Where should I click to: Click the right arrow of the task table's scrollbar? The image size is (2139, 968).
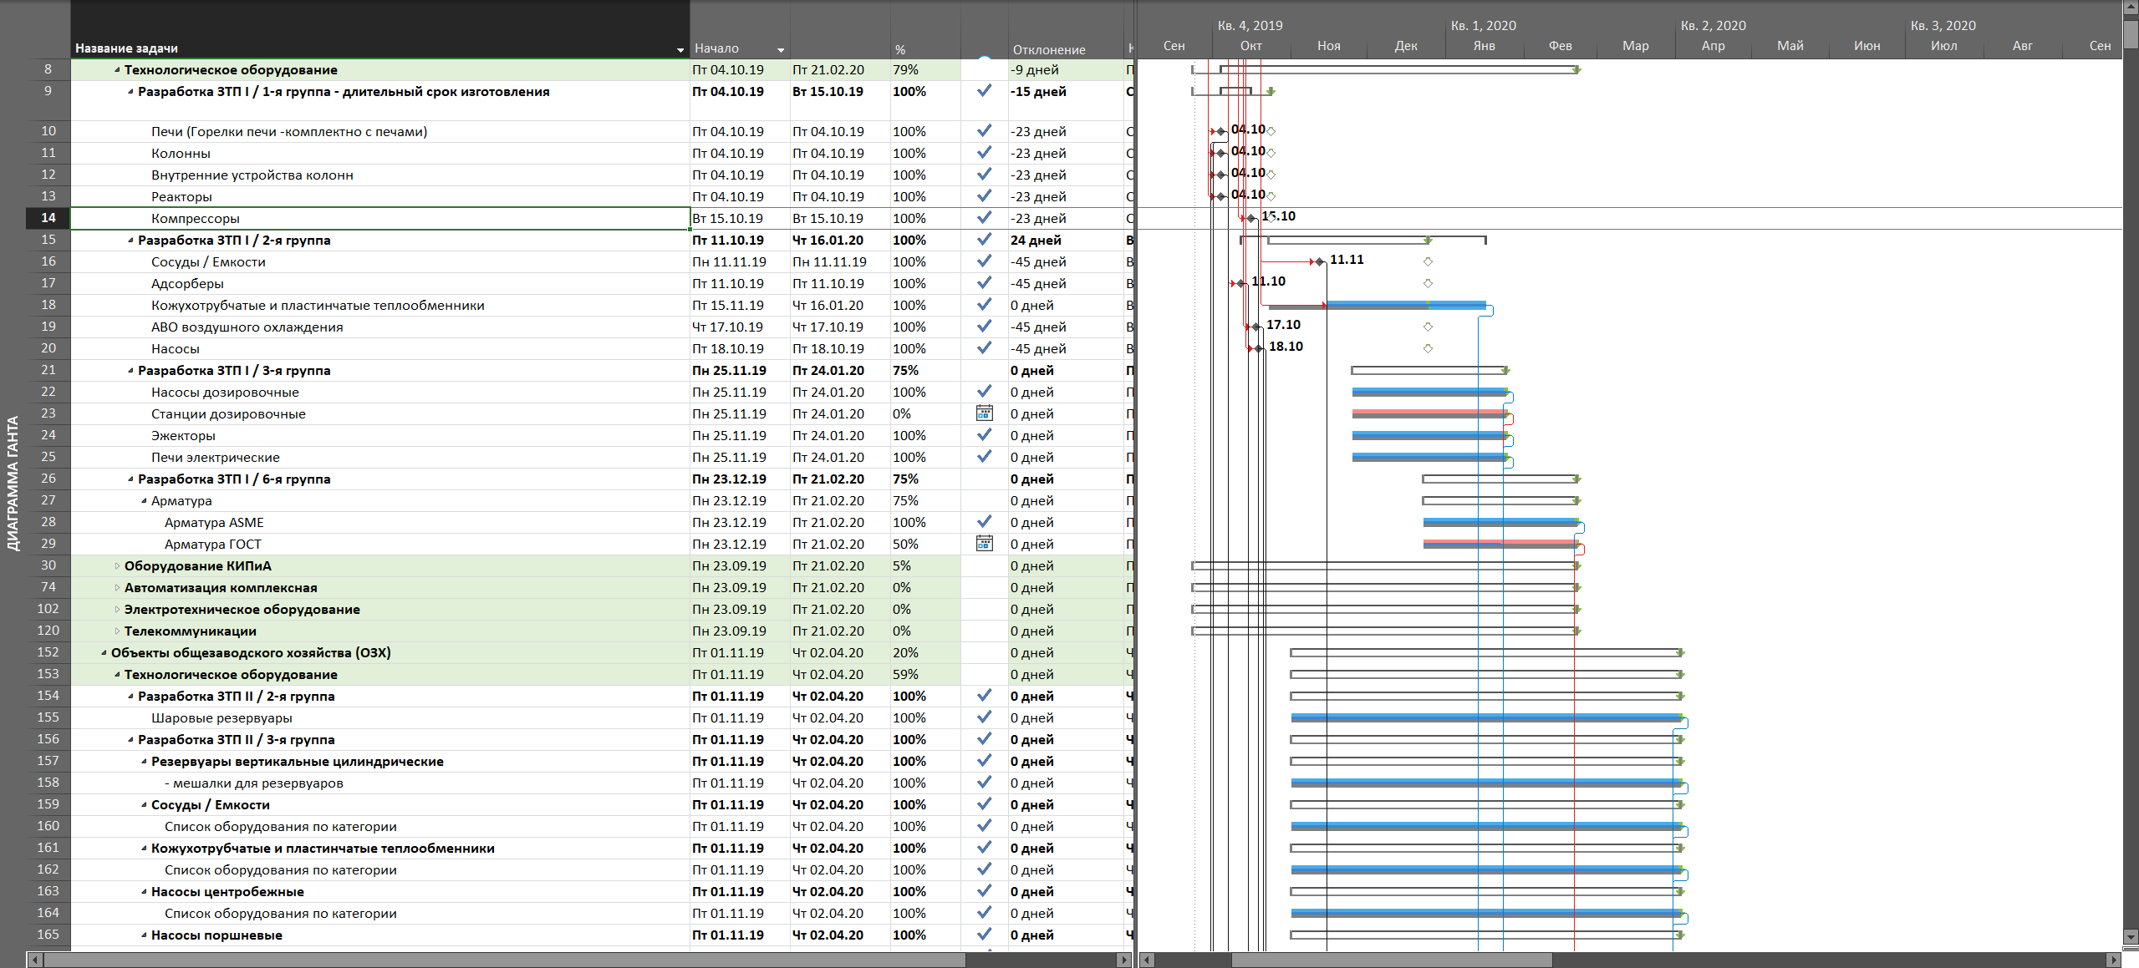tap(1125, 960)
